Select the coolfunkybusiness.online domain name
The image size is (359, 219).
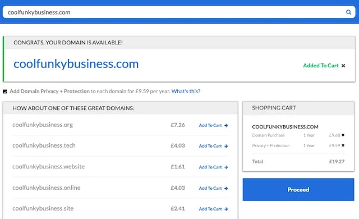click(46, 188)
